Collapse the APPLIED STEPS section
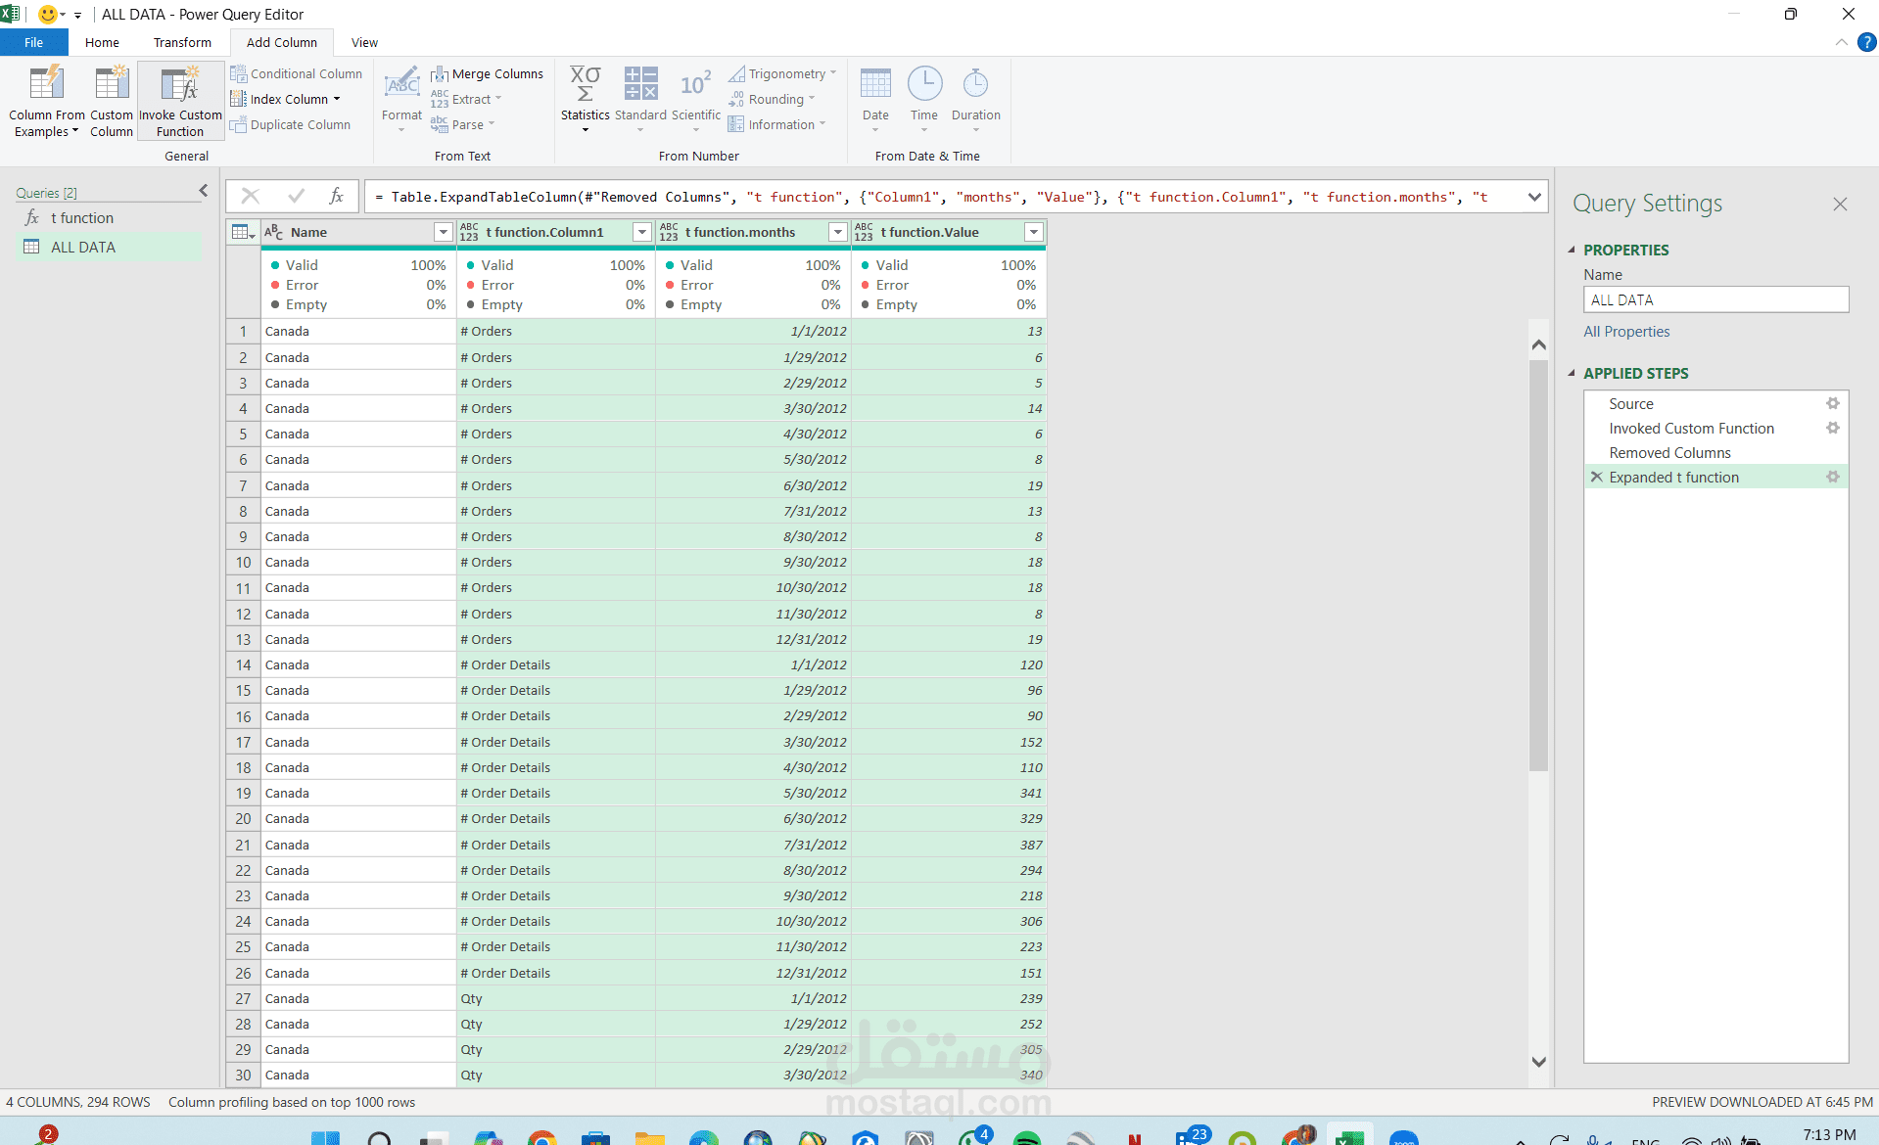 pos(1571,373)
